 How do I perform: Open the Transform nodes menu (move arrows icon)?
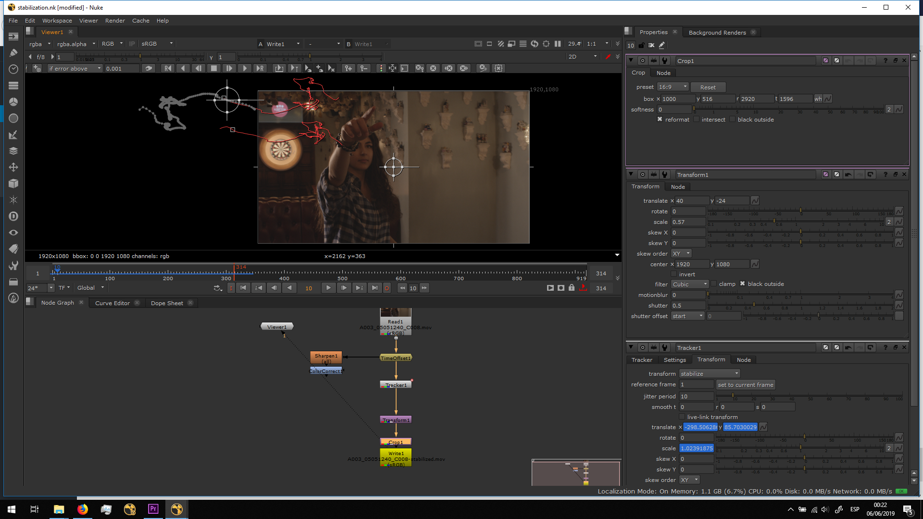pyautogui.click(x=13, y=167)
